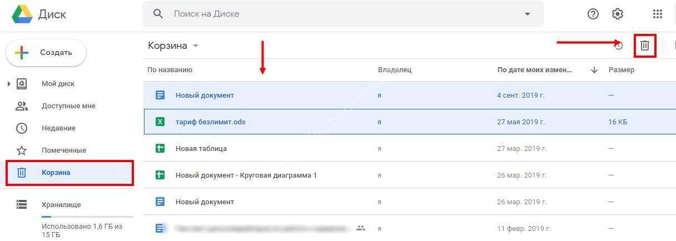Open 'По дате моих измен...' sort dropdown

(535, 70)
